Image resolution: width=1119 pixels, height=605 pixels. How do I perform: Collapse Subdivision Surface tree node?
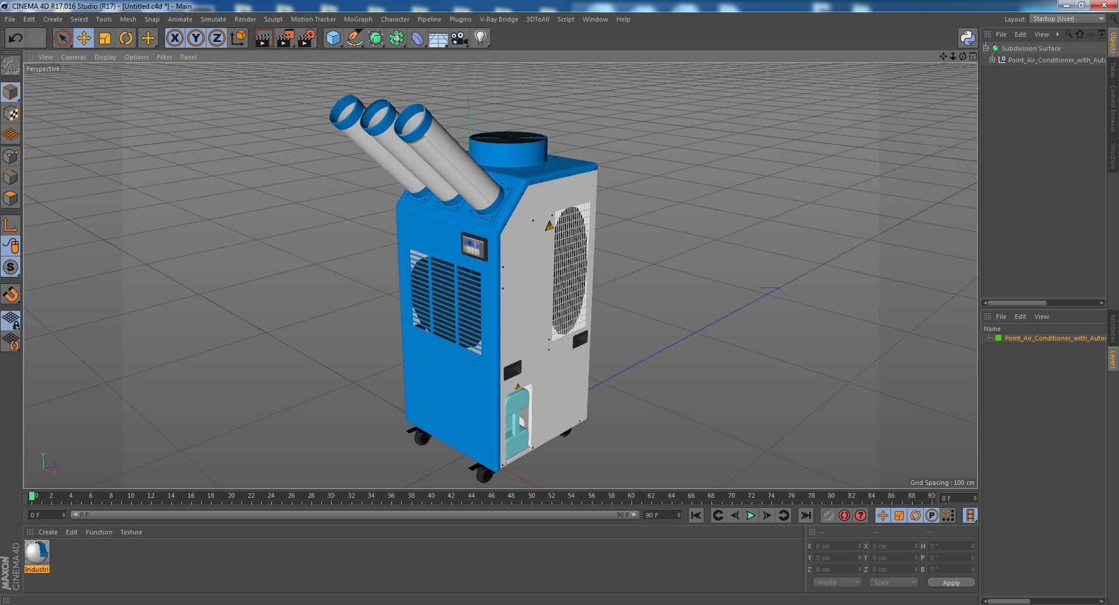985,48
